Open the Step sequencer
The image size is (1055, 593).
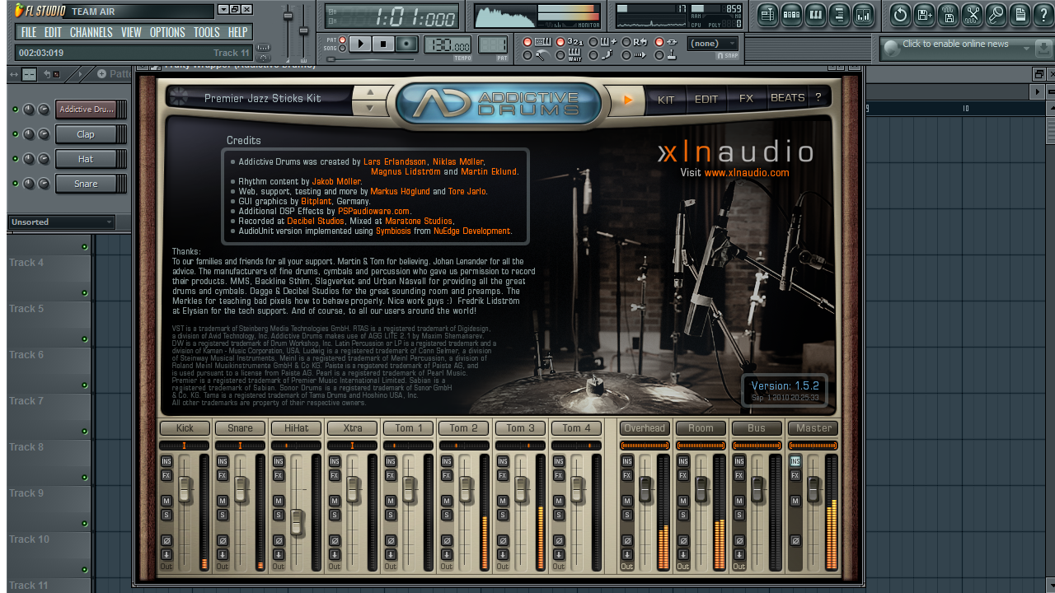tap(791, 14)
